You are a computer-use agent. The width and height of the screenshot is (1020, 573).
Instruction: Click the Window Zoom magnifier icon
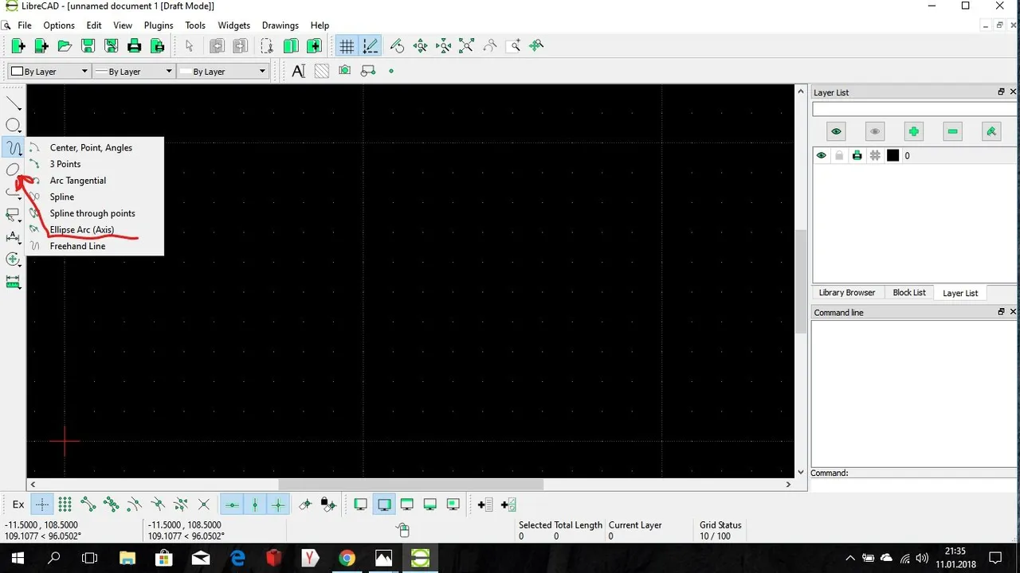513,46
